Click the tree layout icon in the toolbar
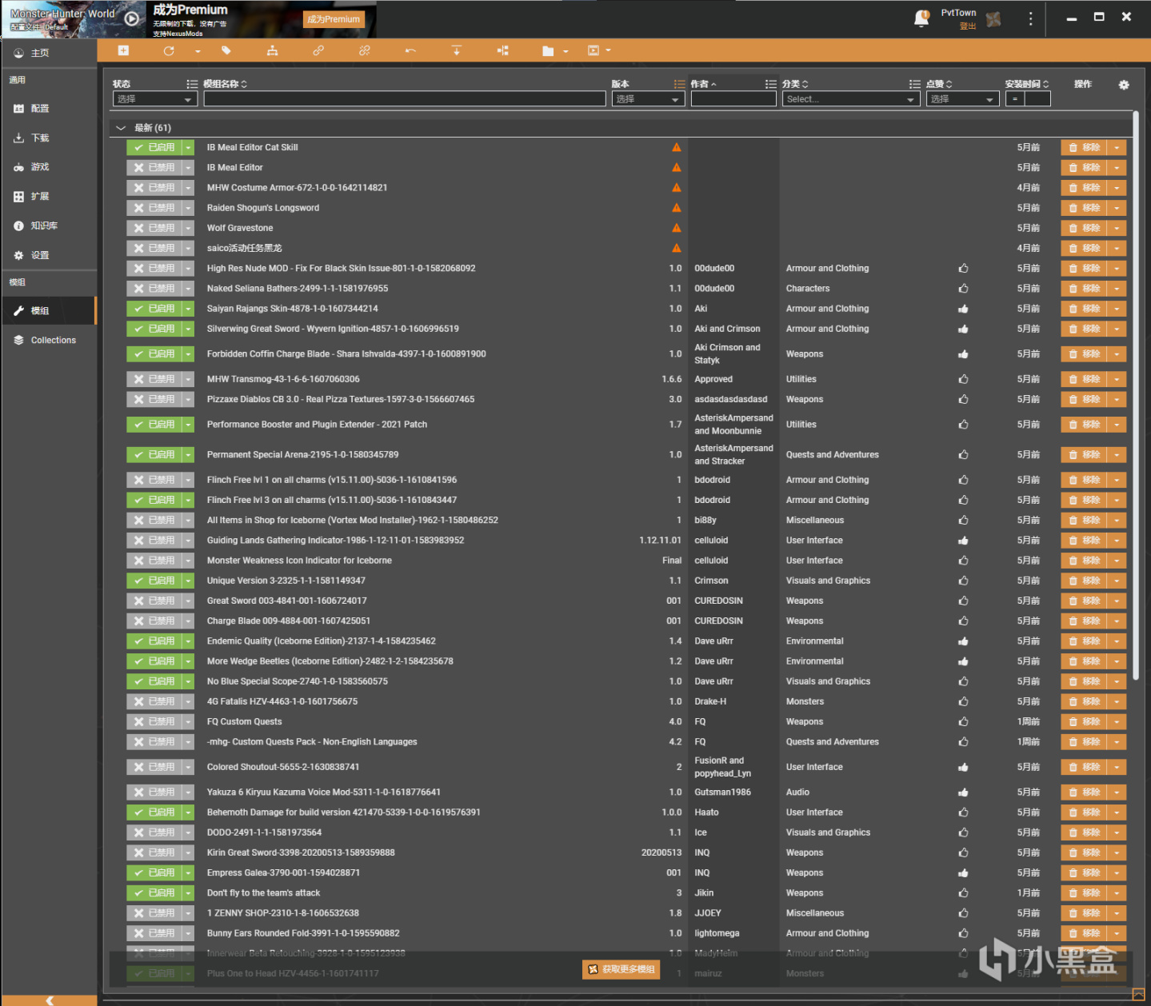The height and width of the screenshot is (1006, 1151). click(502, 50)
